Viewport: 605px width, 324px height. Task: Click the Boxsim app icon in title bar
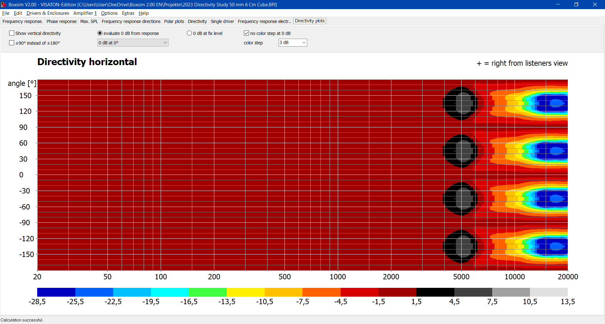coord(4,4)
